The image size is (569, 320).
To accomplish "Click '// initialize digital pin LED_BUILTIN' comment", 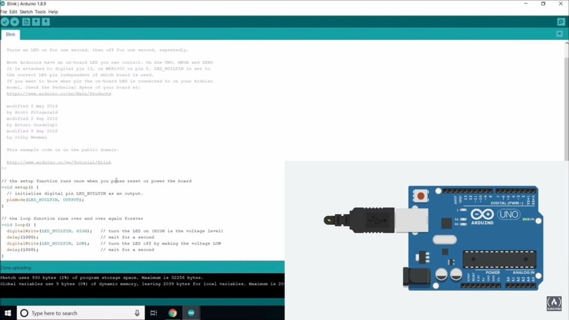I will tap(74, 193).
